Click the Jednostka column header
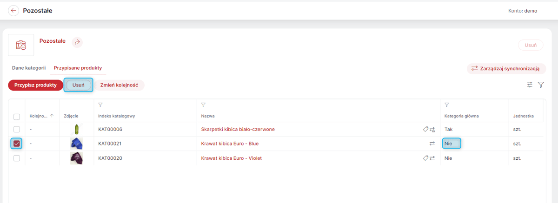Image resolution: width=558 pixels, height=203 pixels. tap(523, 116)
